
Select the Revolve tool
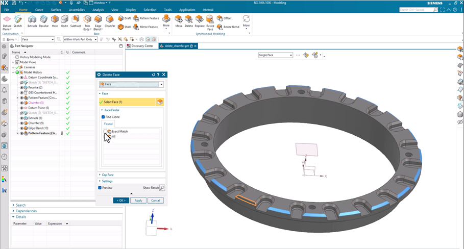click(43, 21)
